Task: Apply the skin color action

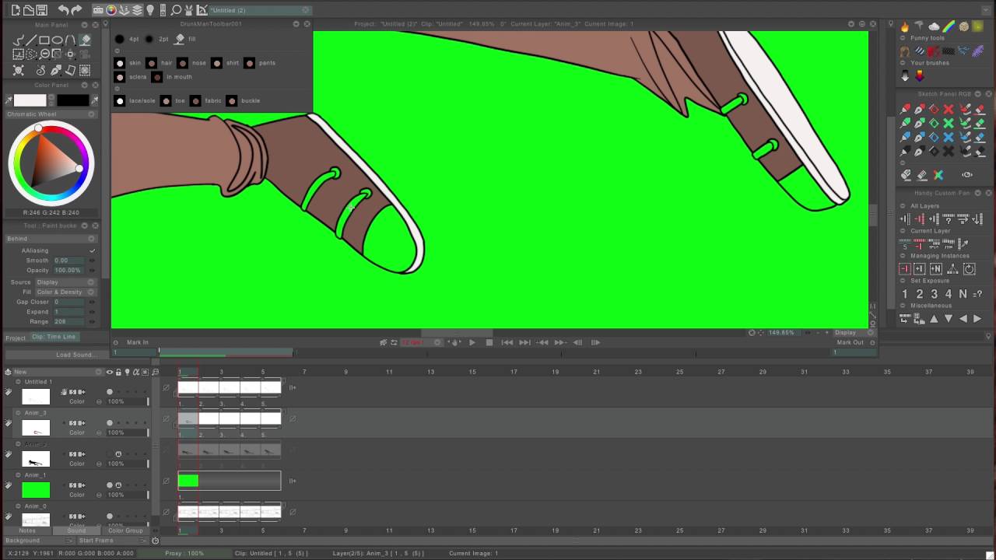Action: [x=119, y=63]
